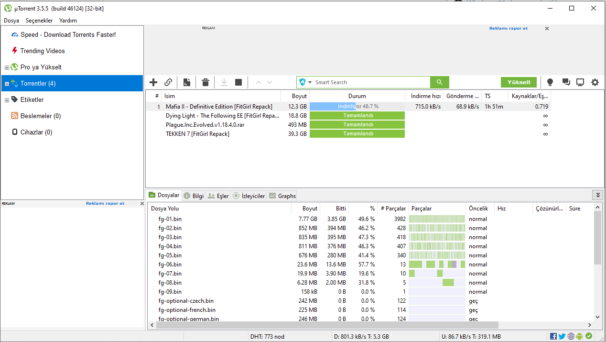Switch to the Bilgi tab

(194, 196)
